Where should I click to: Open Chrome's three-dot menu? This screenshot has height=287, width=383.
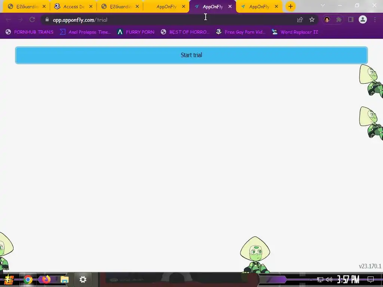coord(375,19)
